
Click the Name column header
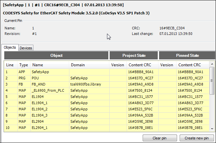pyautogui.click(x=38, y=65)
